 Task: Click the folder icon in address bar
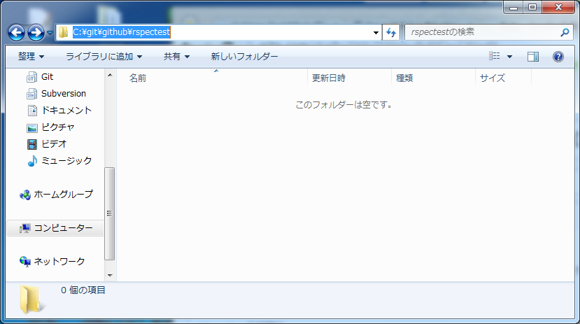pyautogui.click(x=63, y=32)
